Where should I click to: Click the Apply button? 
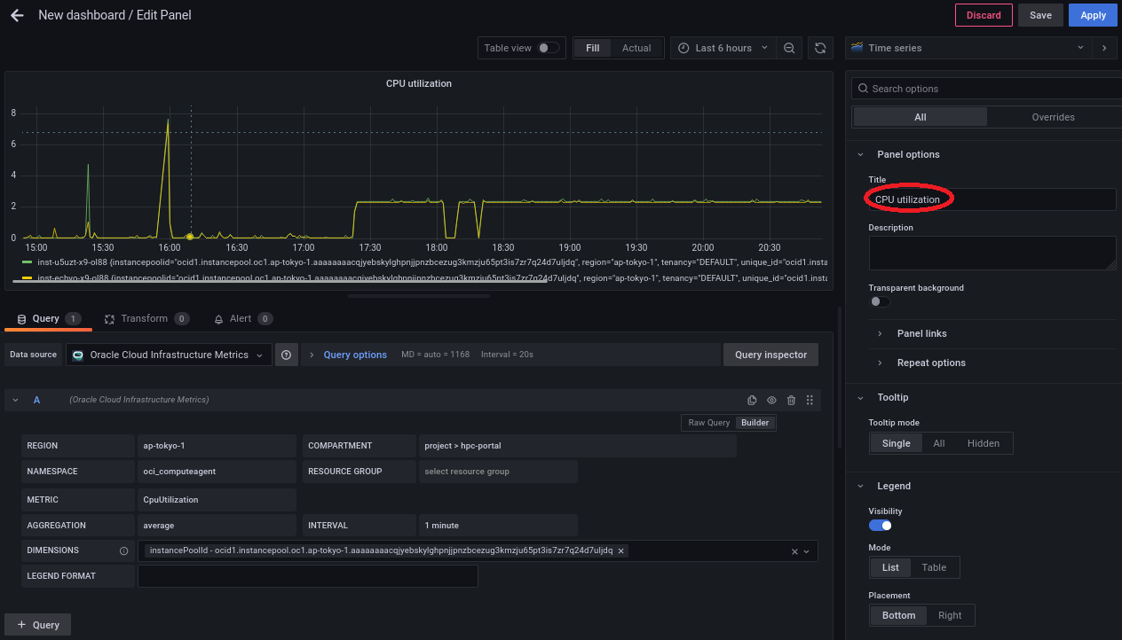(x=1093, y=15)
